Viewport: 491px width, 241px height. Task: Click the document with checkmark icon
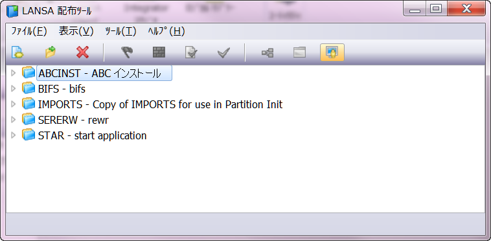tap(191, 52)
